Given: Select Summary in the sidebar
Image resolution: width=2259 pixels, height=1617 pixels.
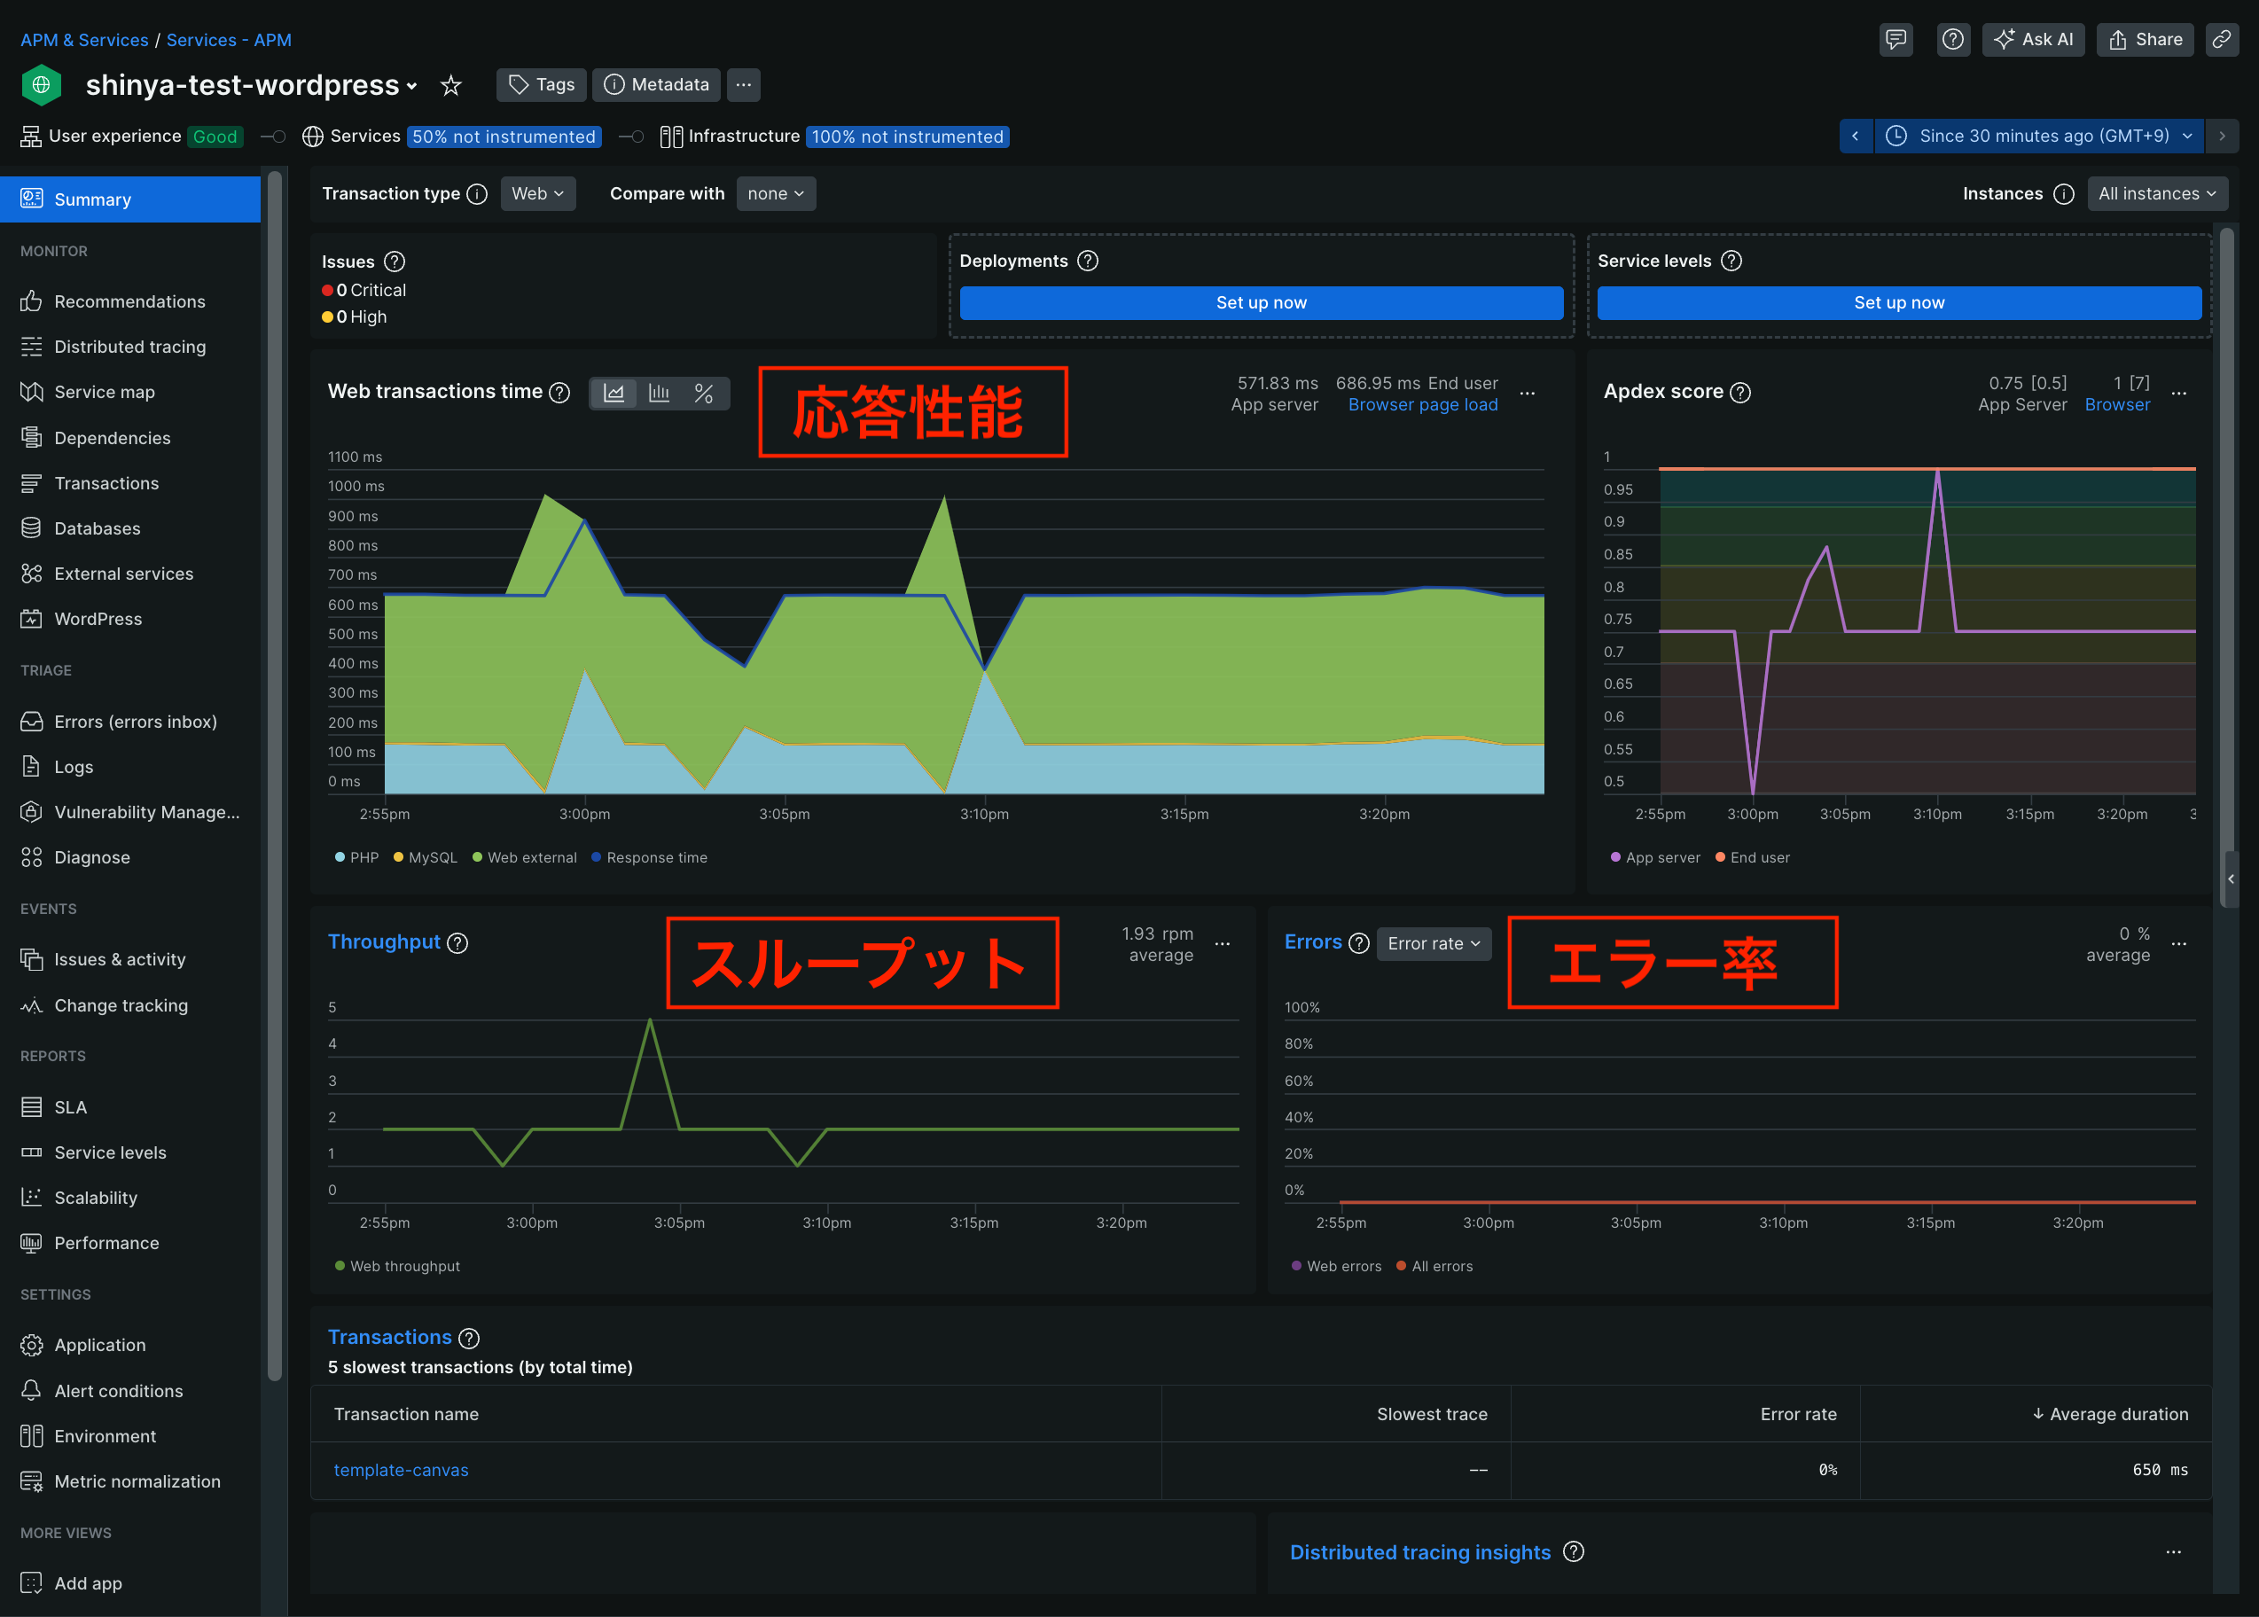Looking at the screenshot, I should (92, 199).
